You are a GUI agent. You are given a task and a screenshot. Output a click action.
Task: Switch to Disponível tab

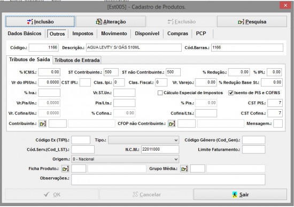(x=147, y=34)
